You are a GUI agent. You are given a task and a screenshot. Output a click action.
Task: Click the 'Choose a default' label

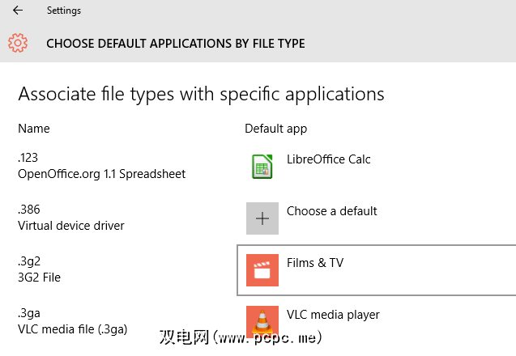pyautogui.click(x=331, y=211)
